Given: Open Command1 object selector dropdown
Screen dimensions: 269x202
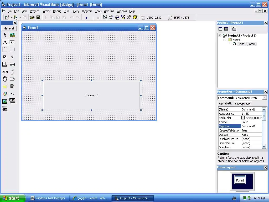Looking at the screenshot, I should (265, 98).
